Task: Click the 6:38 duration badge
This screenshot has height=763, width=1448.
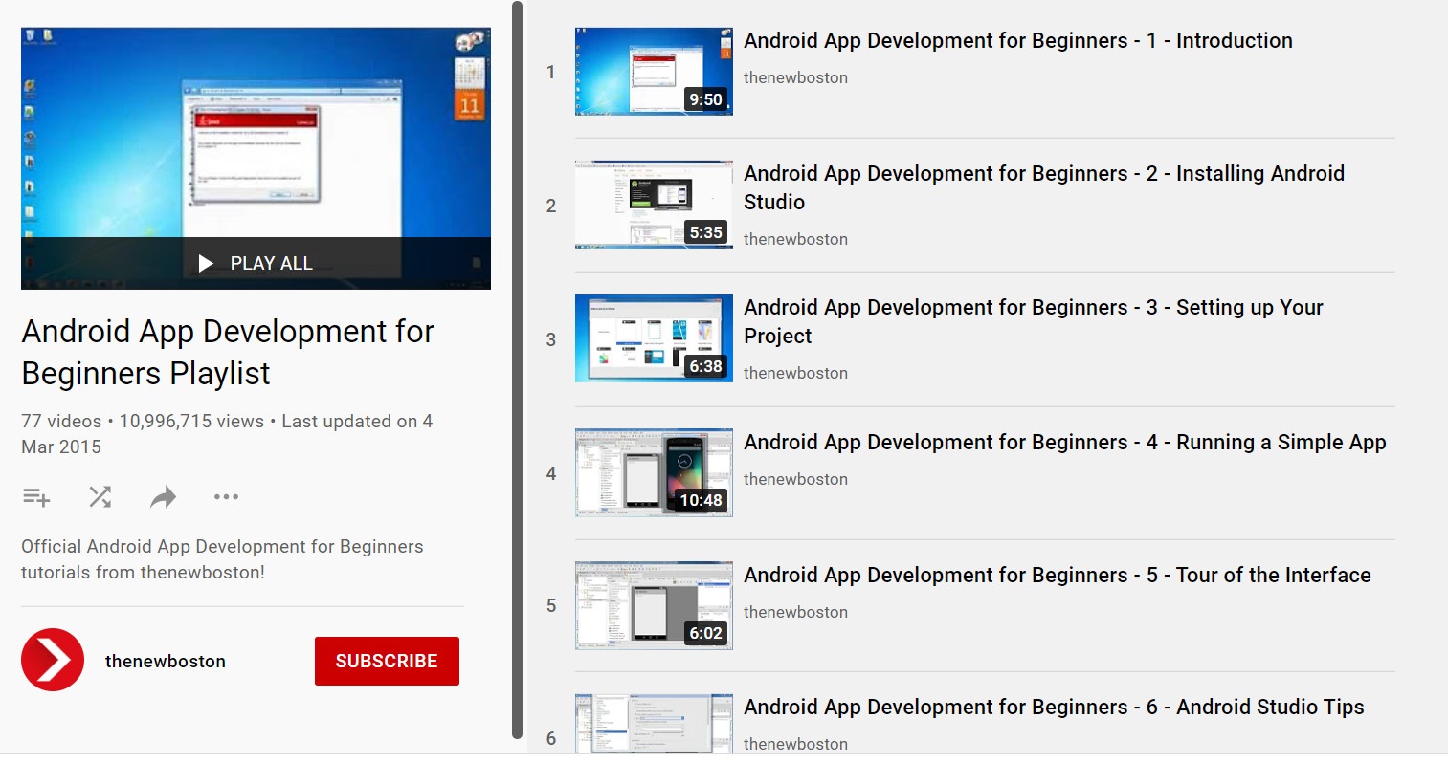Action: (705, 366)
